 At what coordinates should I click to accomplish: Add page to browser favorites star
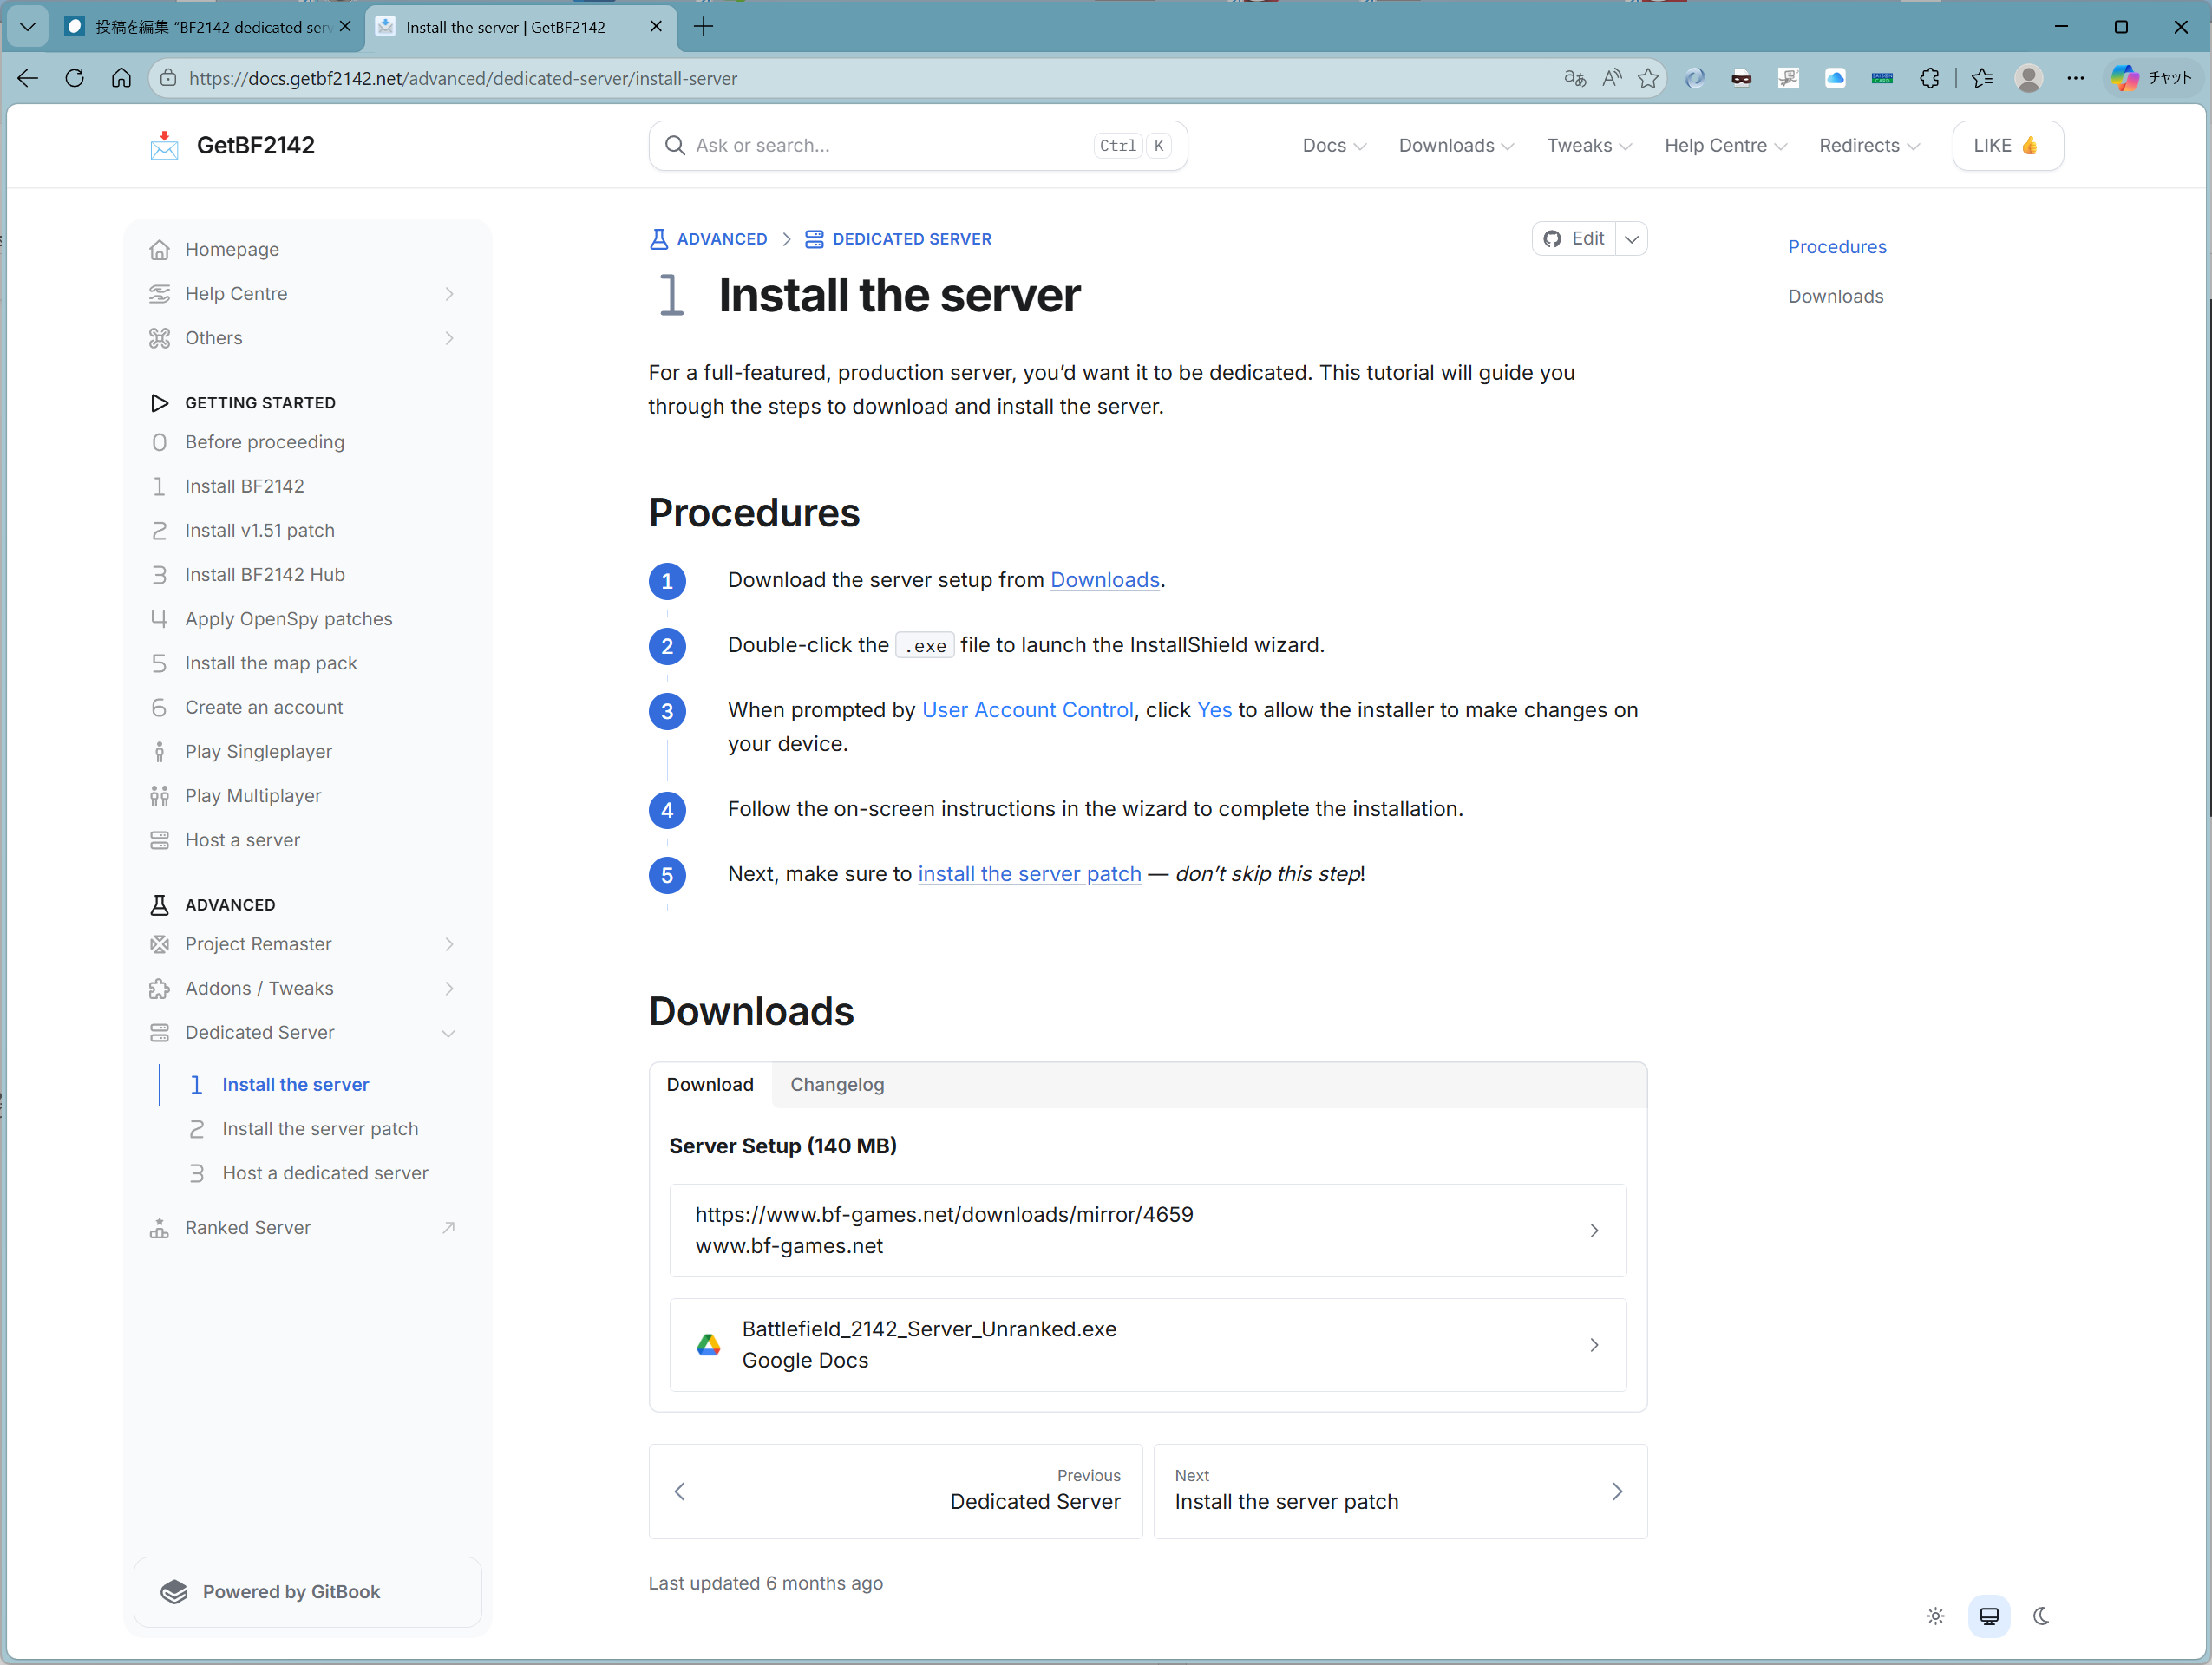(1648, 78)
